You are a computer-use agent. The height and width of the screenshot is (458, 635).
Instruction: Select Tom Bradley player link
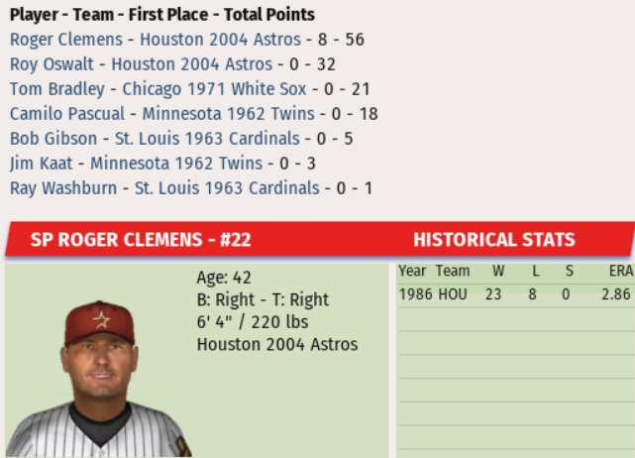[x=55, y=89]
